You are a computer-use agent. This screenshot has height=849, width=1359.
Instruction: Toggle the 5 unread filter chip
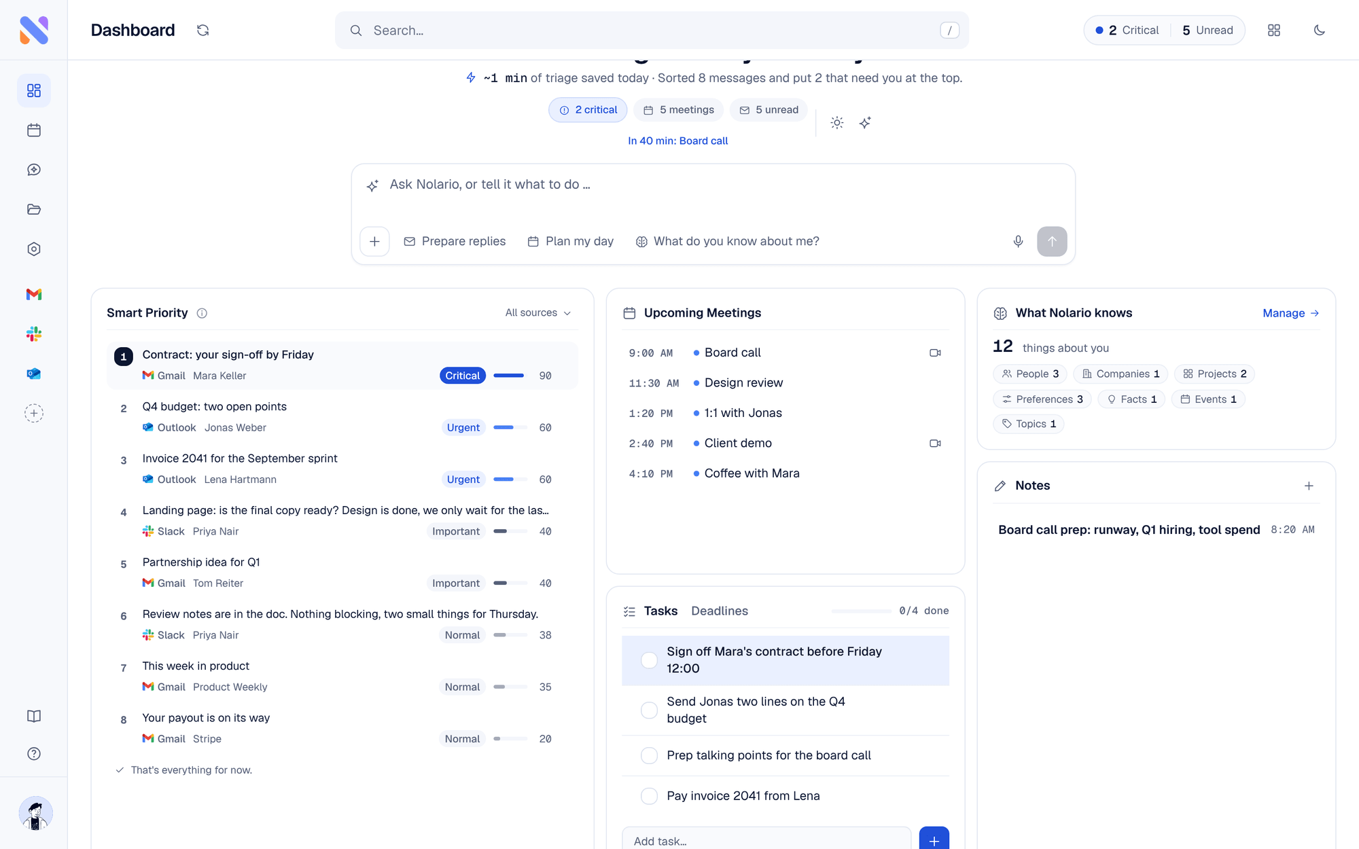coord(769,110)
